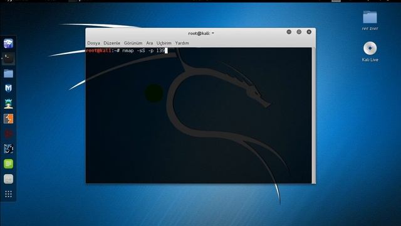Open the 'ıvır zıvır' desktop folder
This screenshot has width=401, height=226.
point(370,21)
